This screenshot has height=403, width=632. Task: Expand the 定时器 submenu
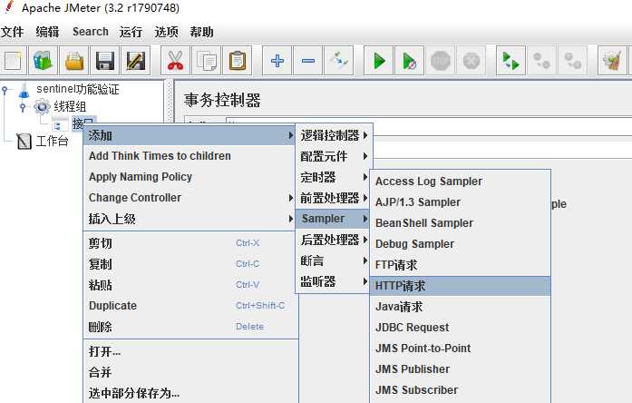pyautogui.click(x=334, y=177)
